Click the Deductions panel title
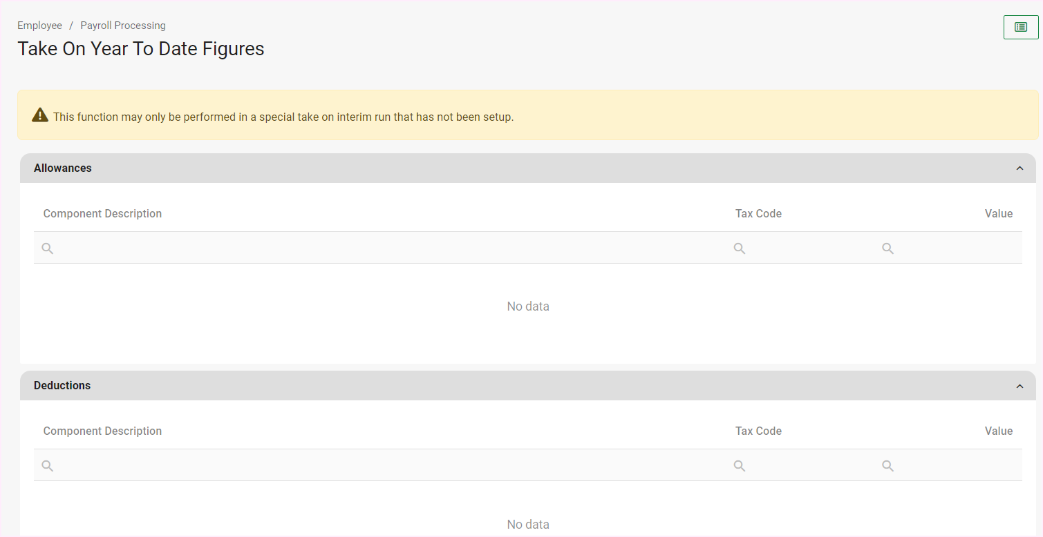Screen dimensions: 1043x537 coord(62,386)
